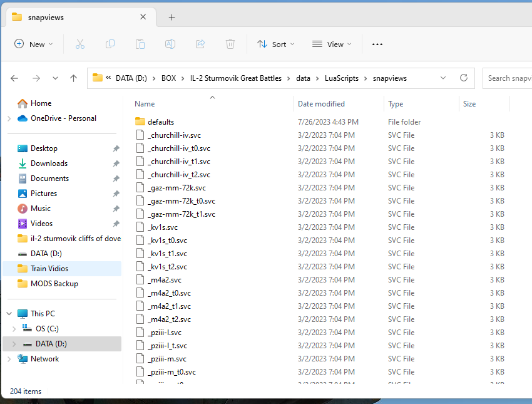Open the See more ellipsis menu
Screen dimensions: 532x404
(x=377, y=44)
